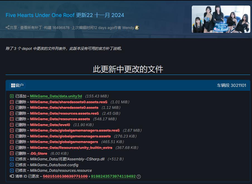Click minus icon for sharedassets0.assets (1.12 MiB) row

[12, 108]
